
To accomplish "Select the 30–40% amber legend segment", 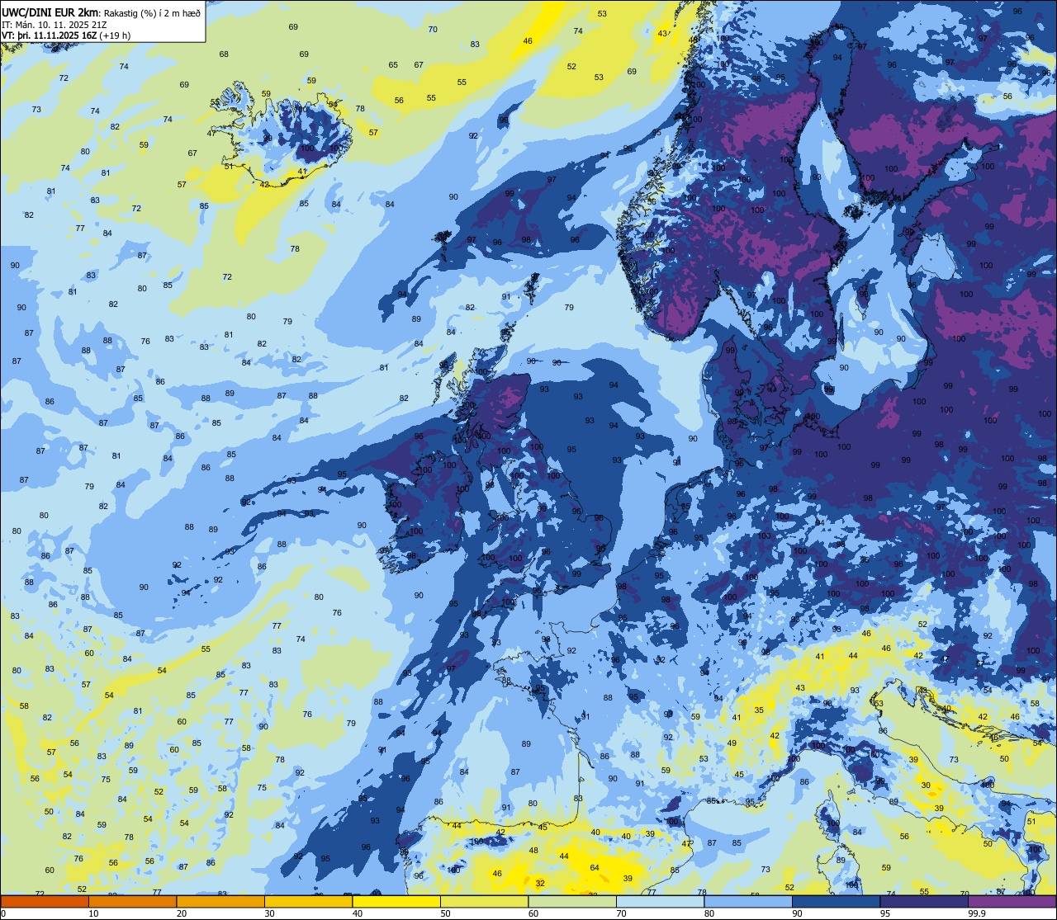I will click(x=308, y=901).
